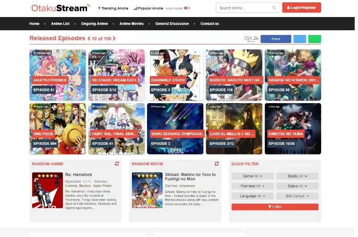The height and width of the screenshot is (237, 358).
Task: Click the green WhatsApp share button
Action: point(314,39)
